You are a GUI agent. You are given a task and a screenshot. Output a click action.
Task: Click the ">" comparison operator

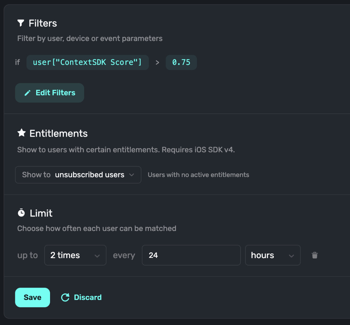point(157,62)
